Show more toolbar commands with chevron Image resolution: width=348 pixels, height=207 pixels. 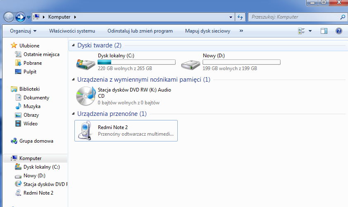(241, 31)
